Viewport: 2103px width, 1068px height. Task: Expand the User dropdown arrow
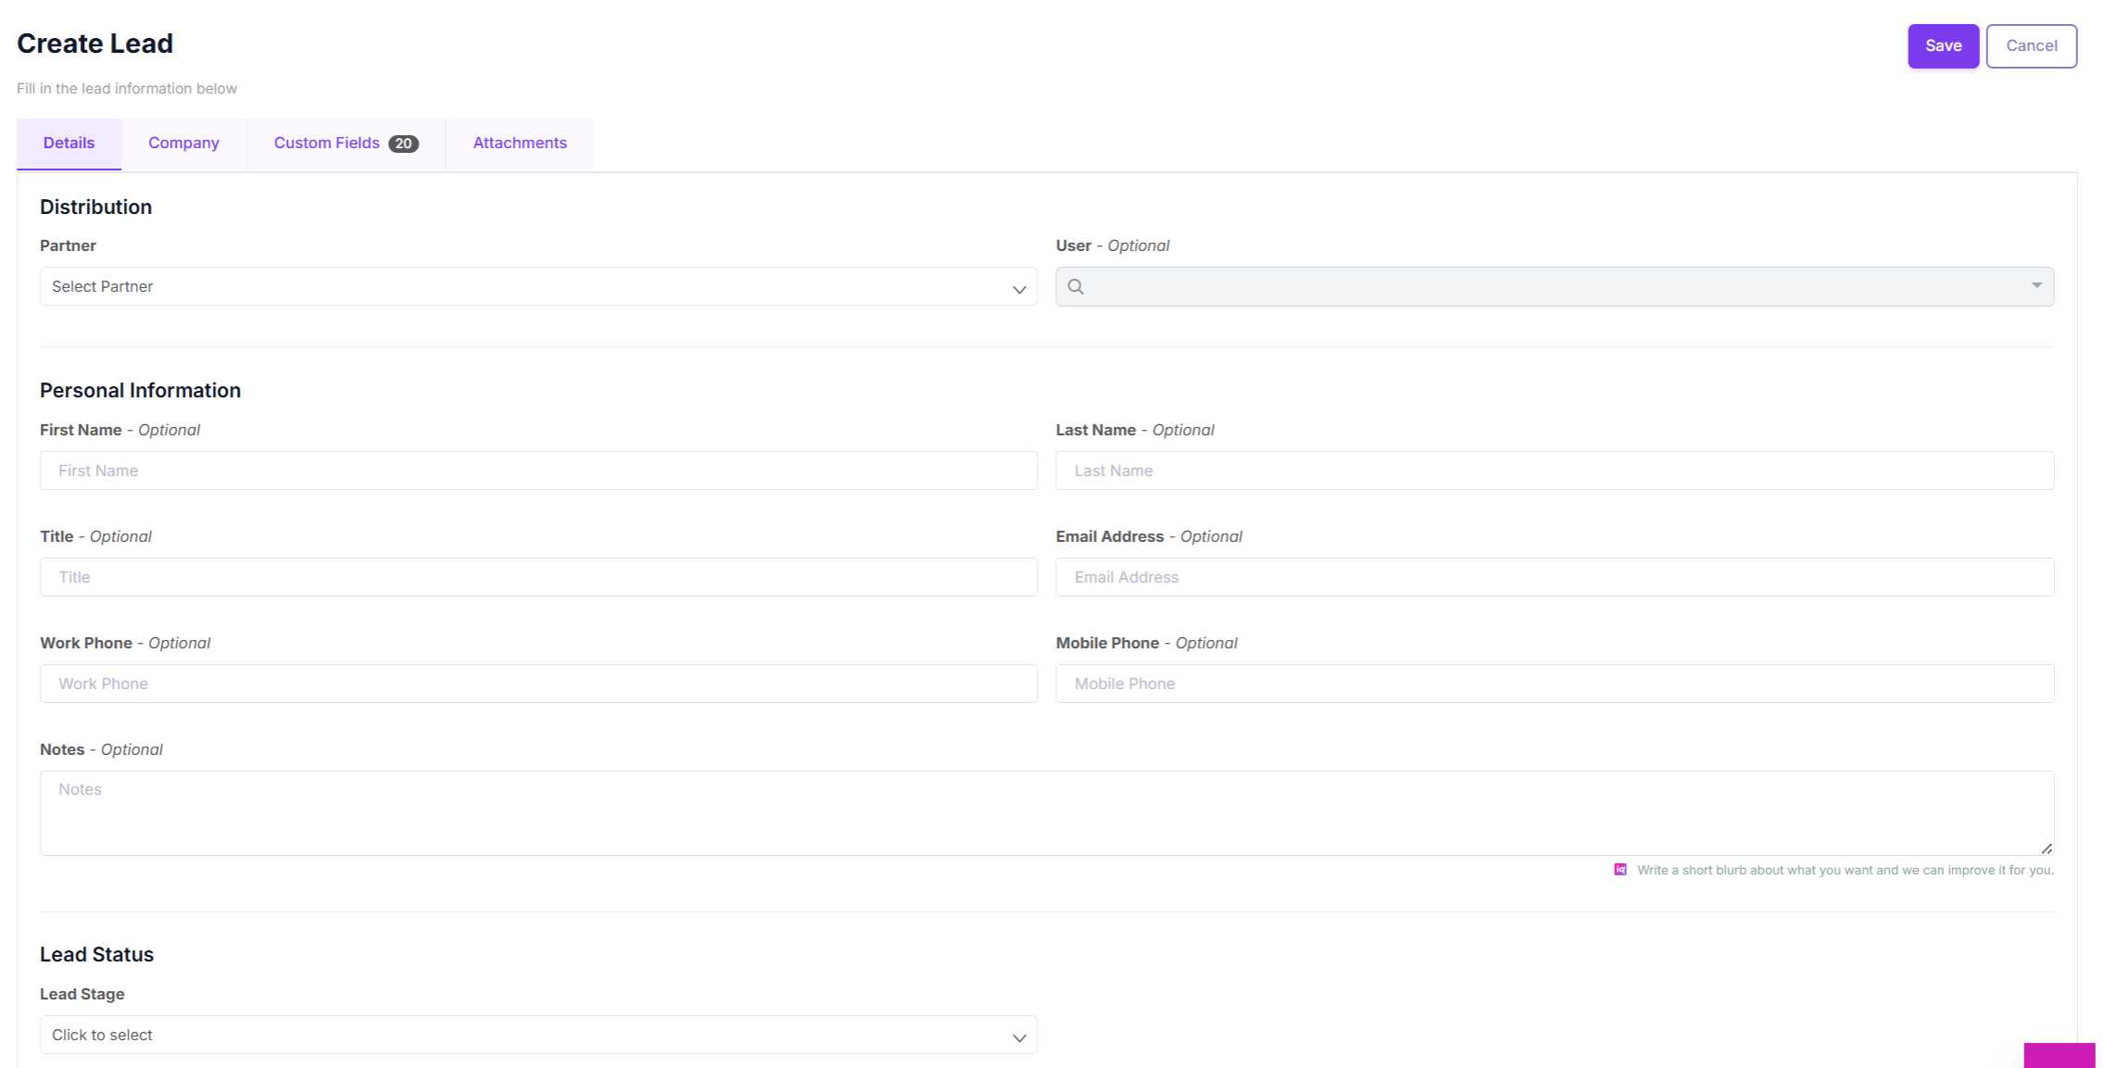coord(2036,285)
